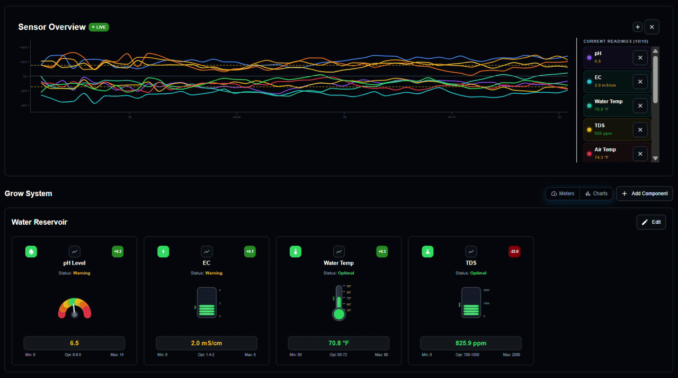The height and width of the screenshot is (378, 678).
Task: Click the Air Temp 74.3 °F reading entry
Action: pos(617,153)
